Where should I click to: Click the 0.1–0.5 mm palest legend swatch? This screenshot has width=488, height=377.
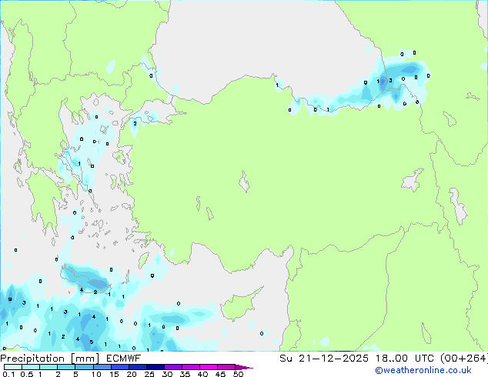(13, 367)
